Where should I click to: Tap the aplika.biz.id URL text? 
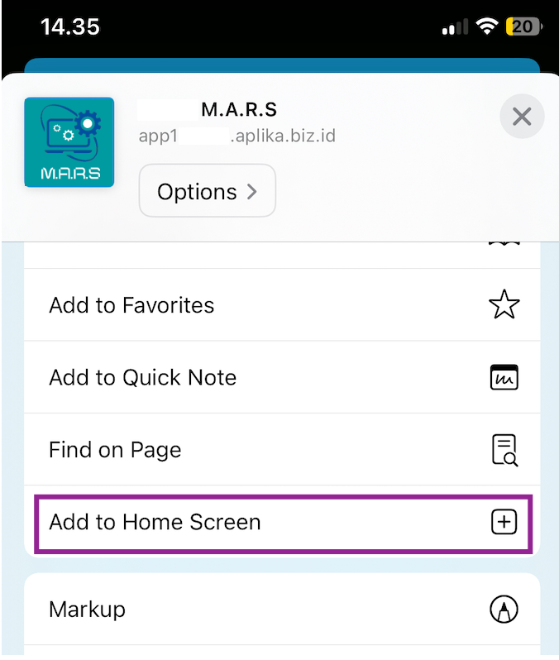tap(283, 136)
